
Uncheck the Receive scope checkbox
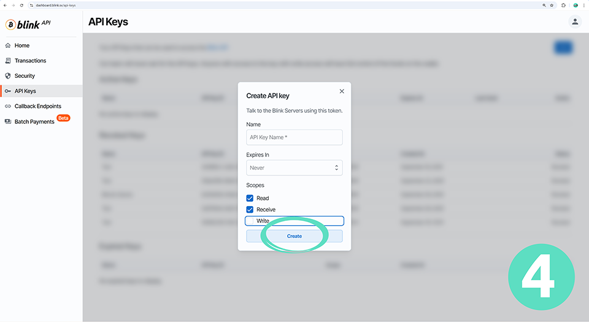[250, 210]
